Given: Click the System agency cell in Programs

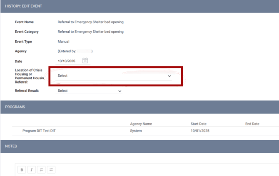Looking at the screenshot, I should tap(136, 131).
